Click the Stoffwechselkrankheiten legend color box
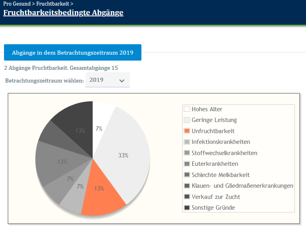Image resolution: width=306 pixels, height=230 pixels. click(x=187, y=153)
